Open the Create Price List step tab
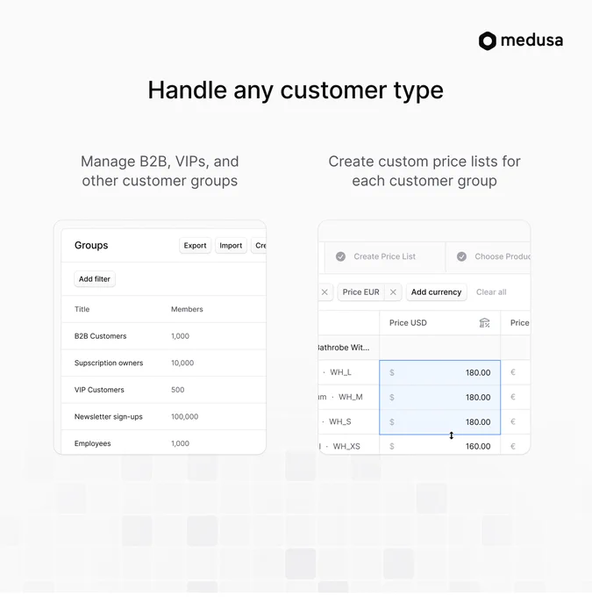The width and height of the screenshot is (592, 597). click(385, 256)
